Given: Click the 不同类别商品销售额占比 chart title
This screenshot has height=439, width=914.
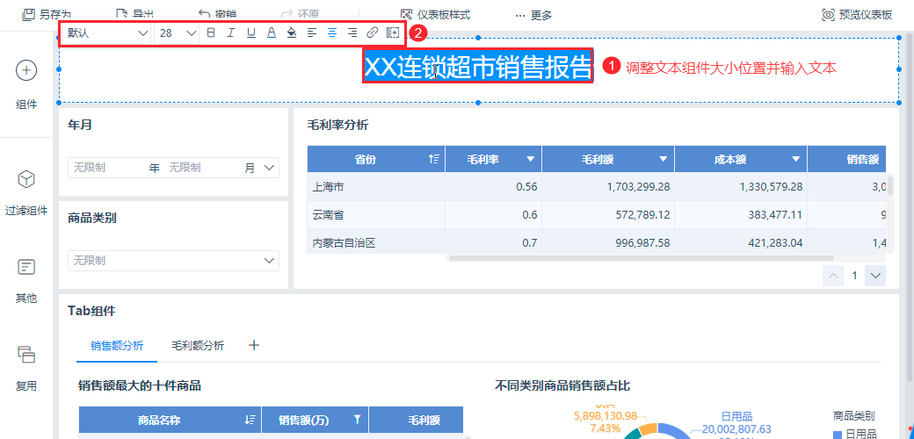Looking at the screenshot, I should pyautogui.click(x=562, y=385).
